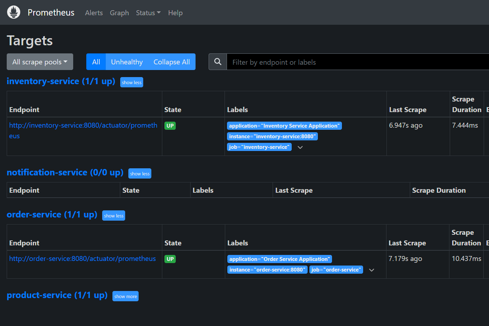Viewport: 489px width, 326px height.
Task: Open the Status menu in the navbar
Action: pos(148,13)
